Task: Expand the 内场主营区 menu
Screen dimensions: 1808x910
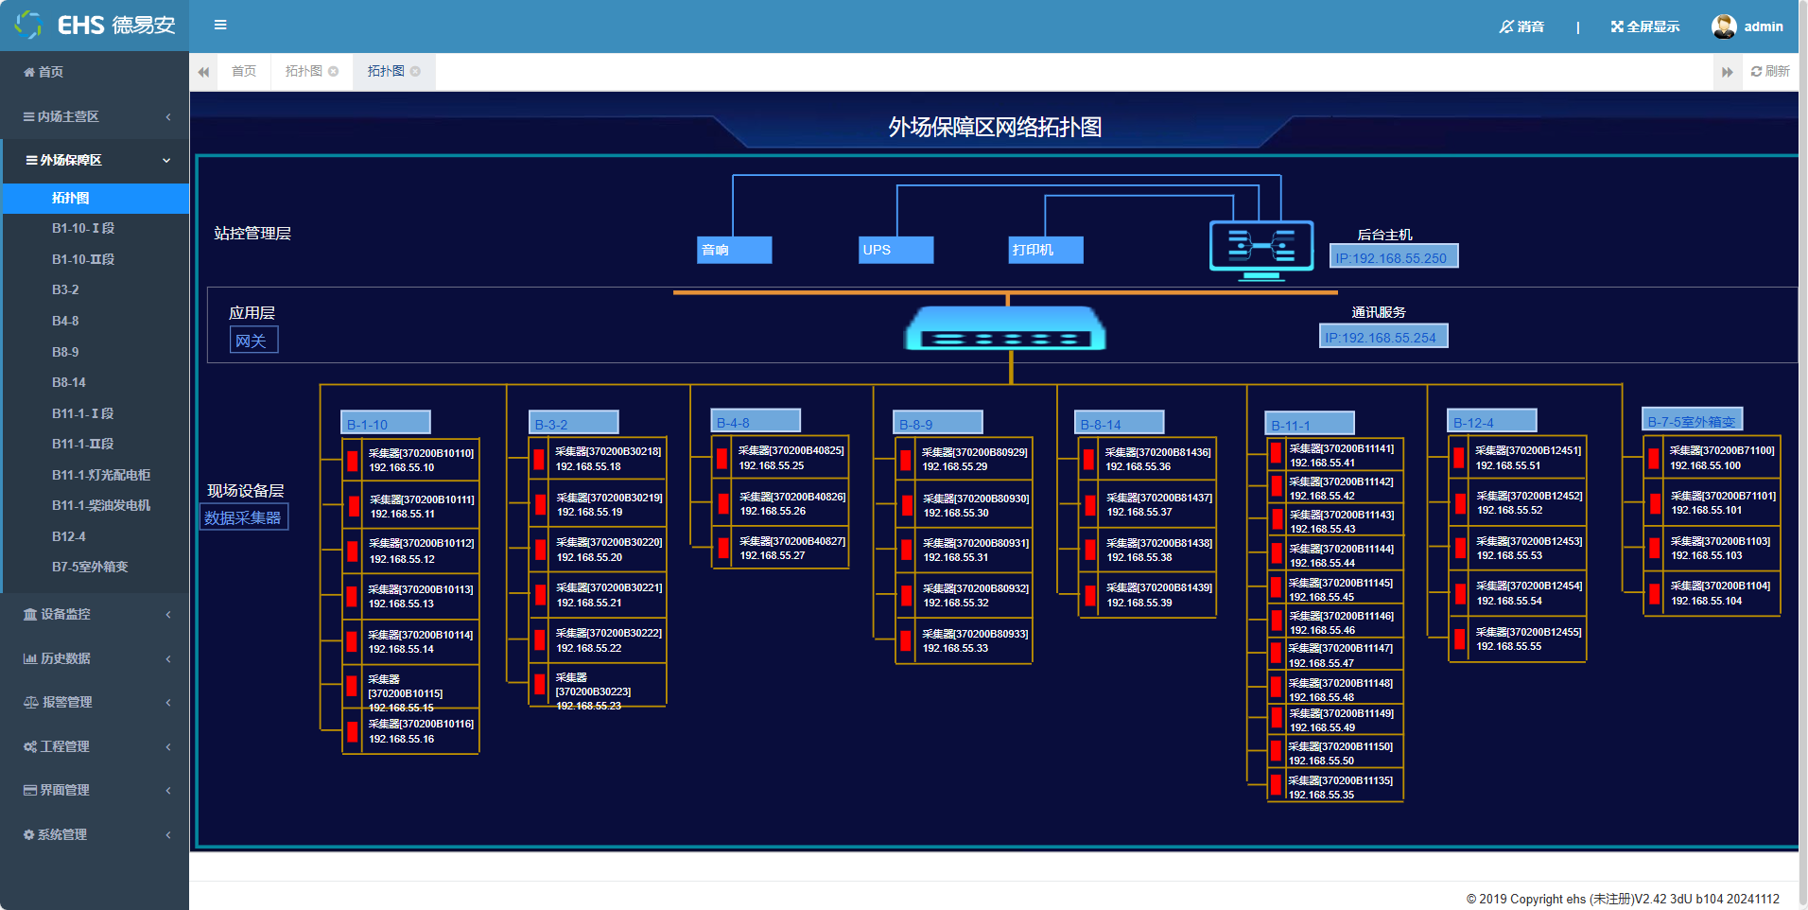Action: tap(95, 116)
